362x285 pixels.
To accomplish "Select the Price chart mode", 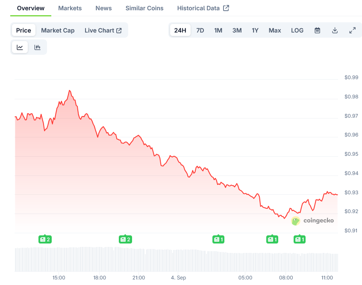I will (x=24, y=30).
